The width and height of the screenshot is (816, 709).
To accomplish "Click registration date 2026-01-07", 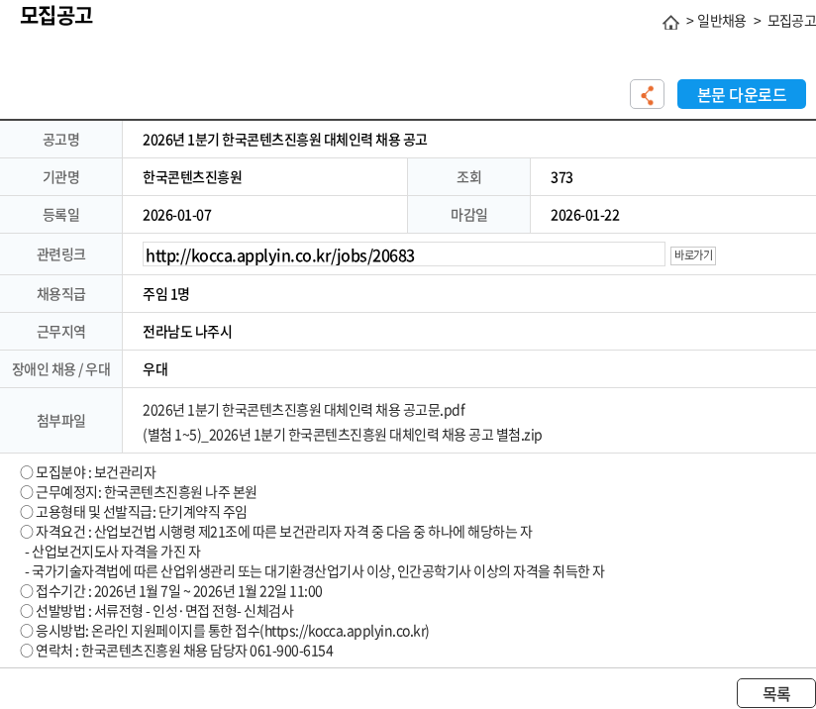I will coord(177,215).
